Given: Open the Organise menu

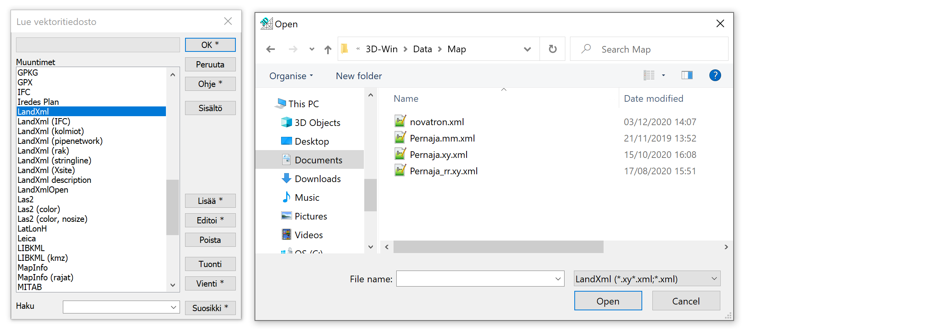Looking at the screenshot, I should coord(291,76).
